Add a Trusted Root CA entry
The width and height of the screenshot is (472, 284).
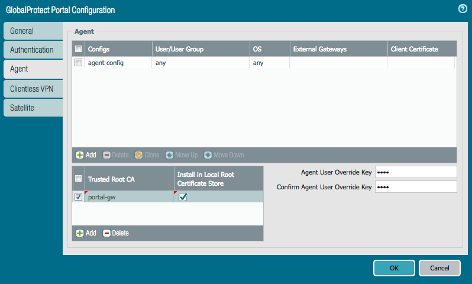click(x=86, y=233)
